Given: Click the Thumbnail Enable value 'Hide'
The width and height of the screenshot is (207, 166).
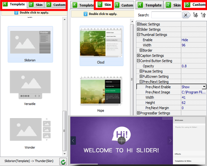Looking at the screenshot, I should click(x=185, y=40).
